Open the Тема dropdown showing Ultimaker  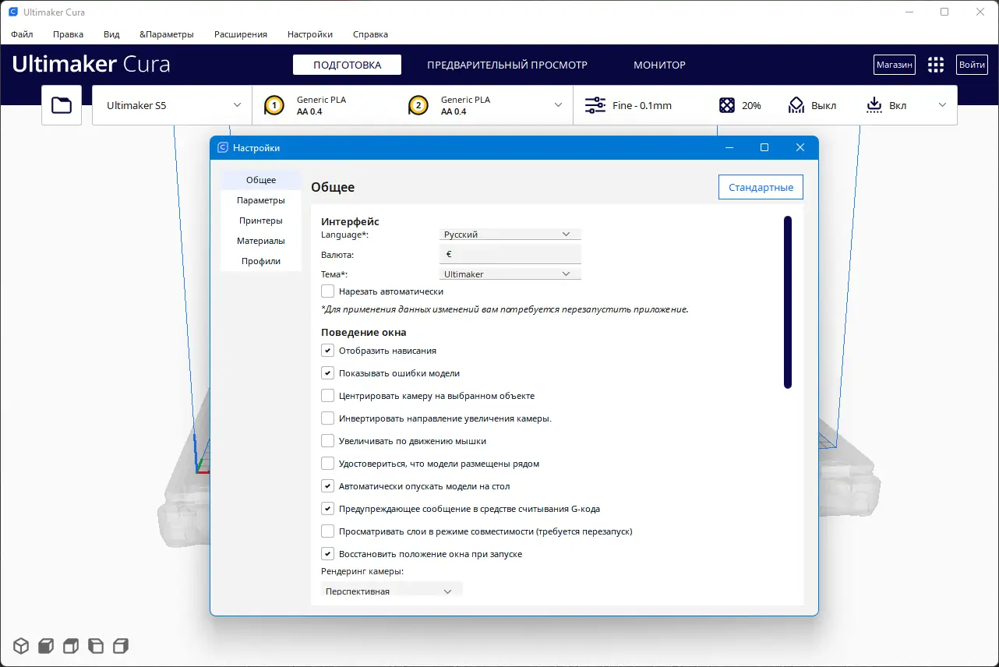[510, 274]
